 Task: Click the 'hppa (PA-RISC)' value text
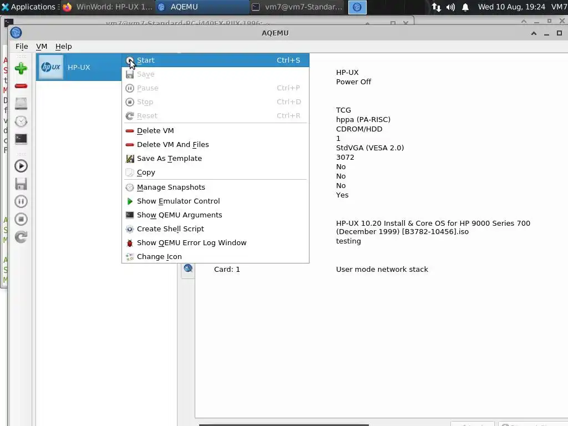[x=363, y=120]
